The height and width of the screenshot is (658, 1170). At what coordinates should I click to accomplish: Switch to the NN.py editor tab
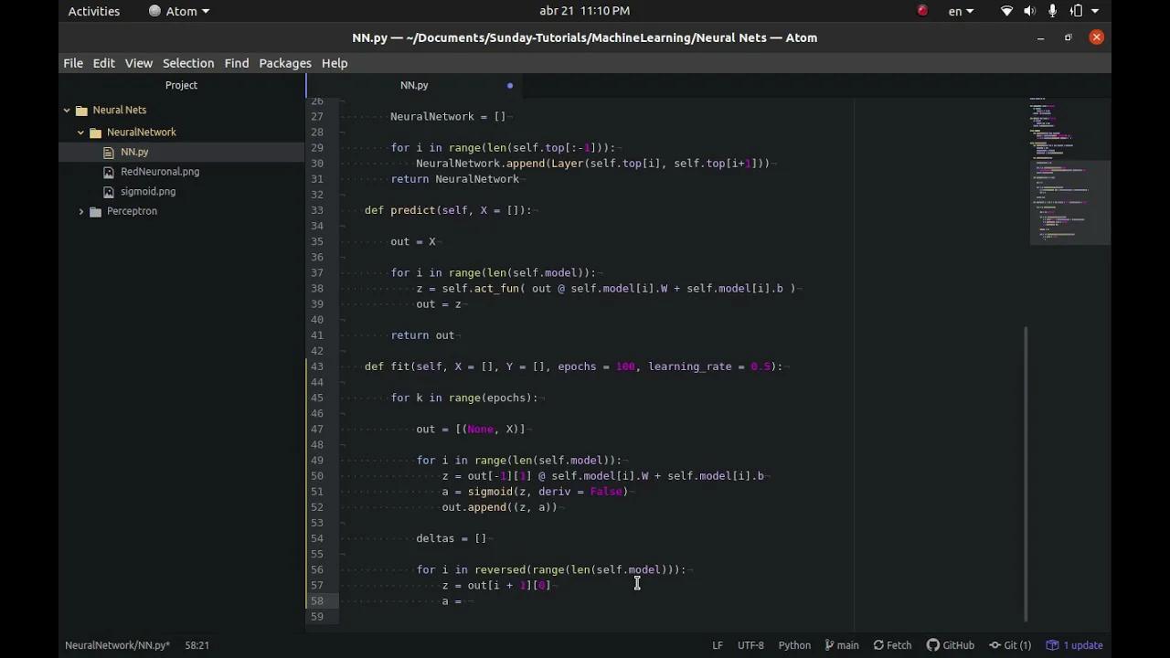pos(414,85)
